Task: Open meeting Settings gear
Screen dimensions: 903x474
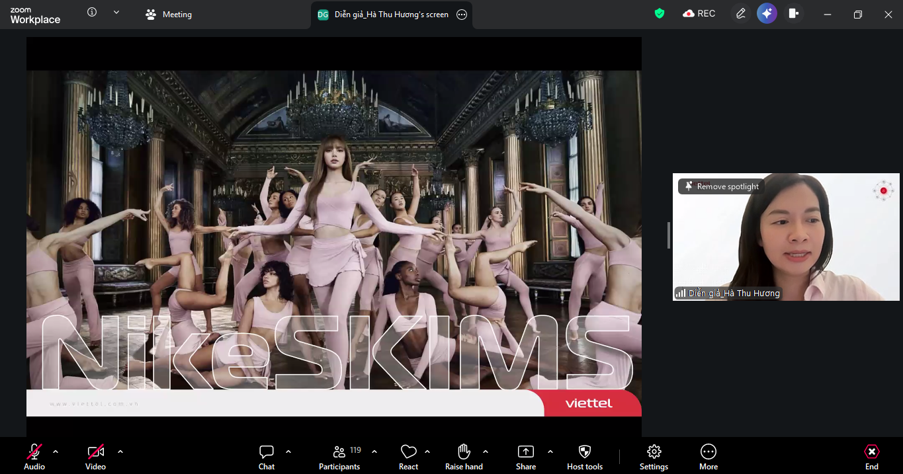Action: (x=654, y=457)
